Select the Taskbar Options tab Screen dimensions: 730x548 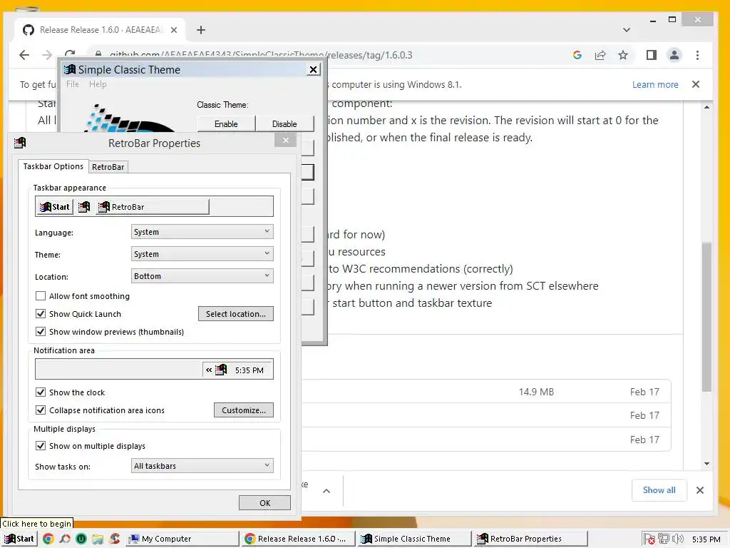[53, 166]
